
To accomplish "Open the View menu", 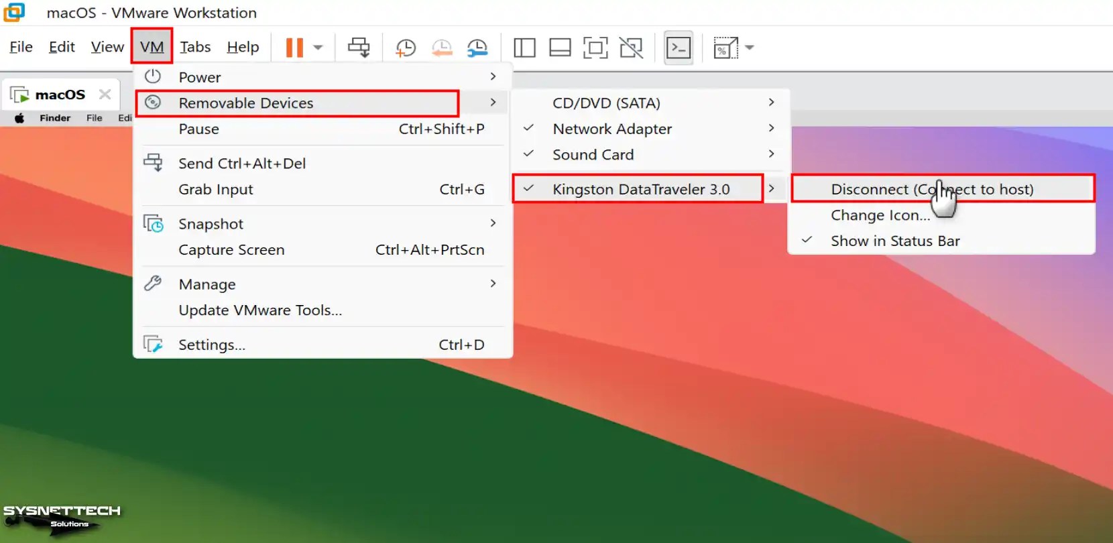I will tap(107, 47).
